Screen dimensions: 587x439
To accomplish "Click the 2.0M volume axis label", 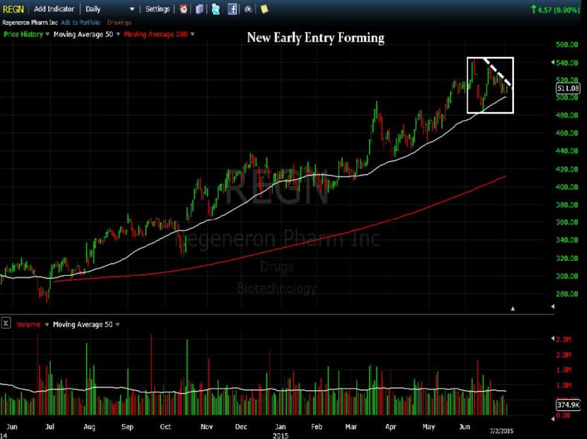I will [x=564, y=355].
